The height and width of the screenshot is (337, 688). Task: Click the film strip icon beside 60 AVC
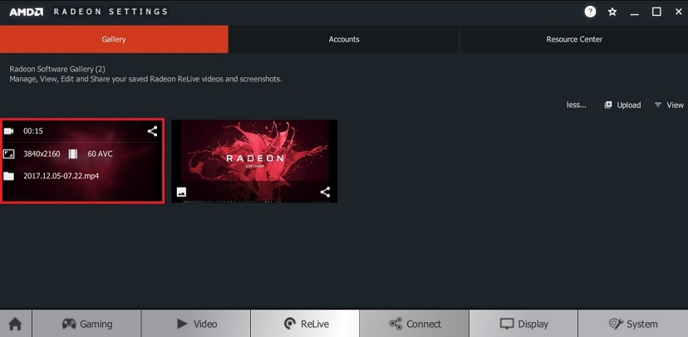(73, 154)
